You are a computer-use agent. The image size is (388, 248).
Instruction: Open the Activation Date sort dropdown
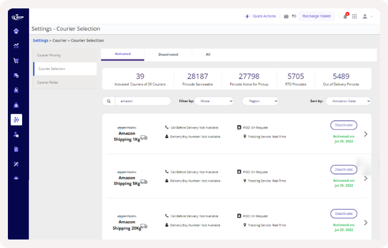349,101
